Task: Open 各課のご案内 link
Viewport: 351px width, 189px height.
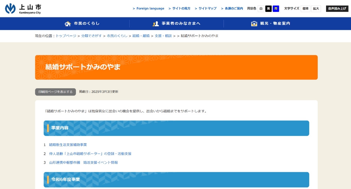Action: [234, 8]
